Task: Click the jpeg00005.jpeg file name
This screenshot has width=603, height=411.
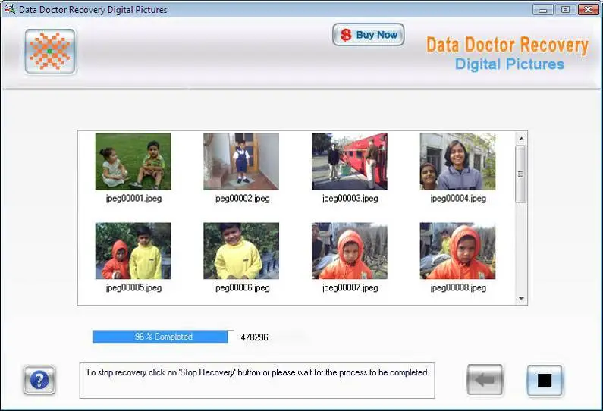Action: pyautogui.click(x=133, y=288)
